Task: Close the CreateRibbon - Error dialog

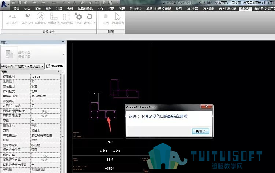Action: click(206, 106)
